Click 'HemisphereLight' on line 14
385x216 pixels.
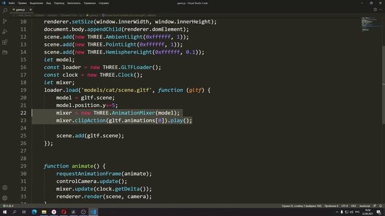point(129,52)
